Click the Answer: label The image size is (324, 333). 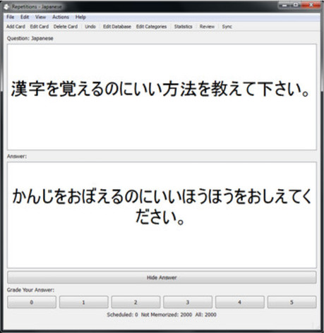click(17, 156)
